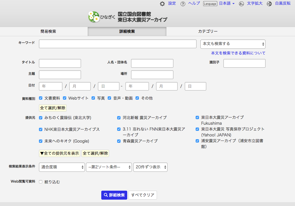Open the 設定 link

click(x=172, y=3)
